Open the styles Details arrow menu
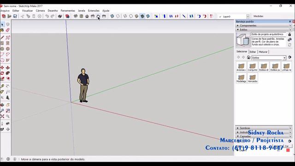295x166 pixels. tap(289, 57)
